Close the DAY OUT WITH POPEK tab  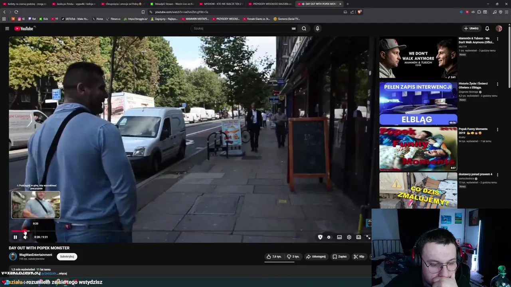[x=340, y=4]
